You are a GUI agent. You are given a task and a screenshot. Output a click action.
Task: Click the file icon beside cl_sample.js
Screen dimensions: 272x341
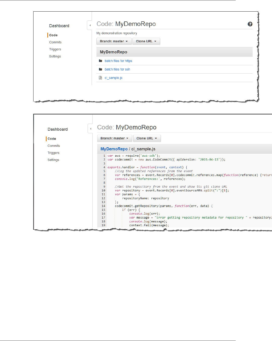tap(100, 78)
